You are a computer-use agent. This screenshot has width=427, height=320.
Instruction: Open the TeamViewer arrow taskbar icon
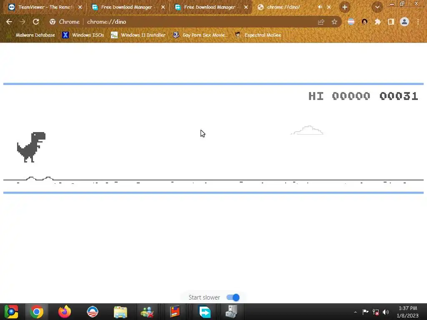[x=205, y=312]
